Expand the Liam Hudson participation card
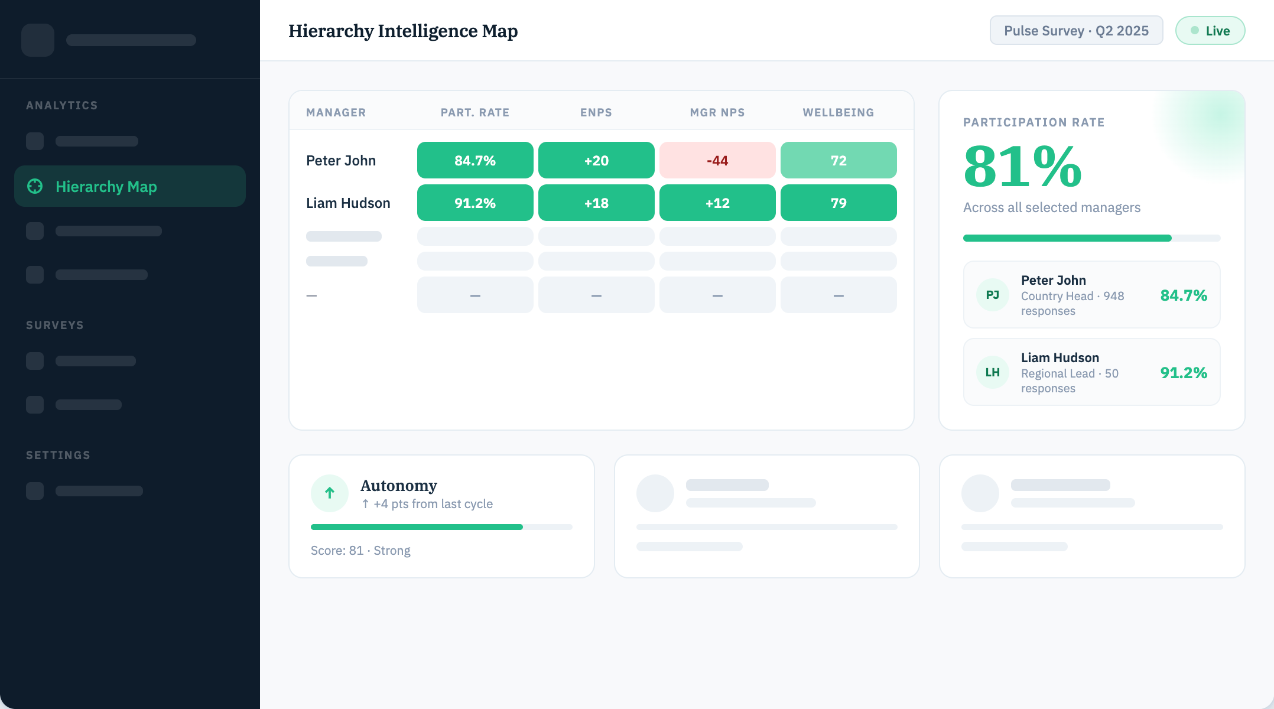Image resolution: width=1274 pixels, height=709 pixels. pyautogui.click(x=1091, y=372)
